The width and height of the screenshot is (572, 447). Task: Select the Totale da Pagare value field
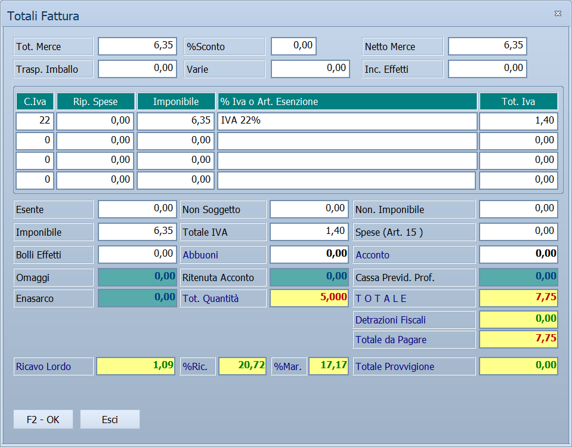tap(518, 339)
